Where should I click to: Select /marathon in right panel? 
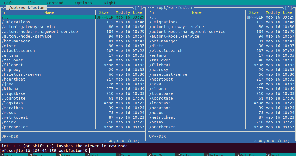222,108
